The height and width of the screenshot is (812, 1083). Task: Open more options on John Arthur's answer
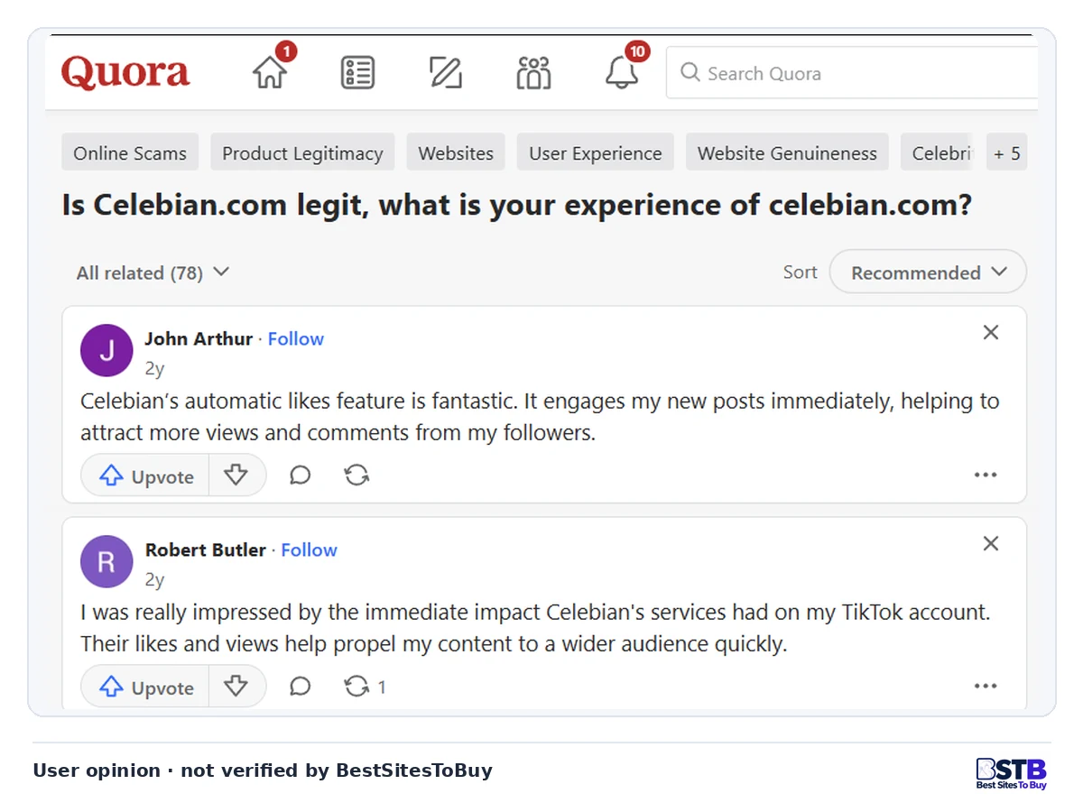pyautogui.click(x=986, y=475)
